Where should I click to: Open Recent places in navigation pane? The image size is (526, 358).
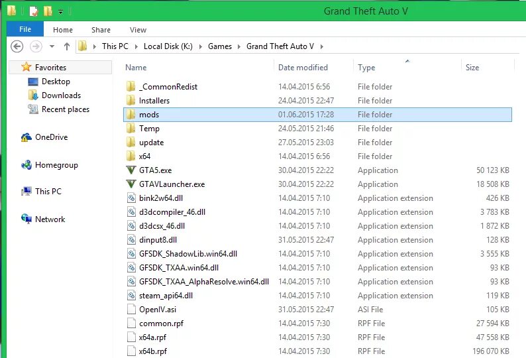pyautogui.click(x=66, y=109)
